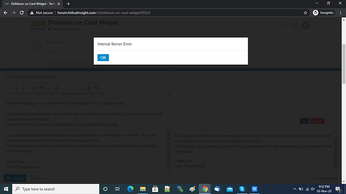Click the muted volume speaker tray icon
Screen dimensions: 346x194
point(313,189)
